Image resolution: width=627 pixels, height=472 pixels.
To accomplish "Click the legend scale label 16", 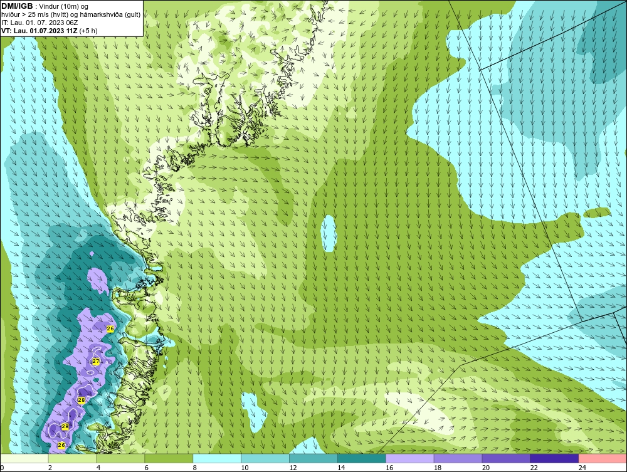I will [389, 468].
